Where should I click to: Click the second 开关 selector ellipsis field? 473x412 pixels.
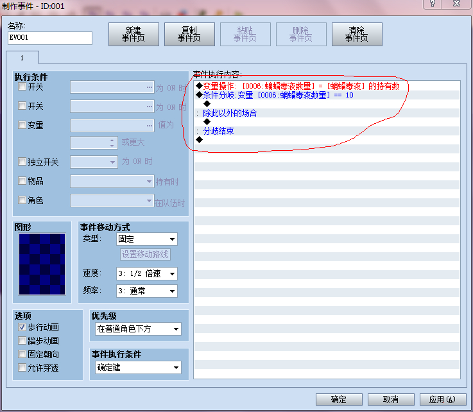coord(112,107)
